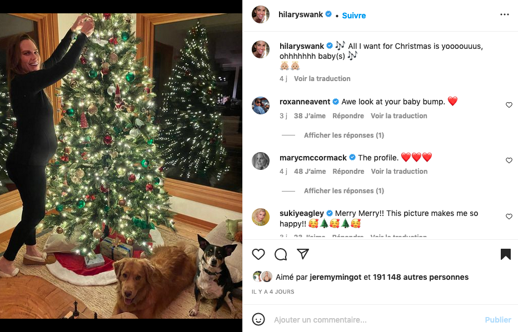Image resolution: width=518 pixels, height=332 pixels.
Task: Expand replies under roxanneavent's comment
Action: click(x=343, y=135)
